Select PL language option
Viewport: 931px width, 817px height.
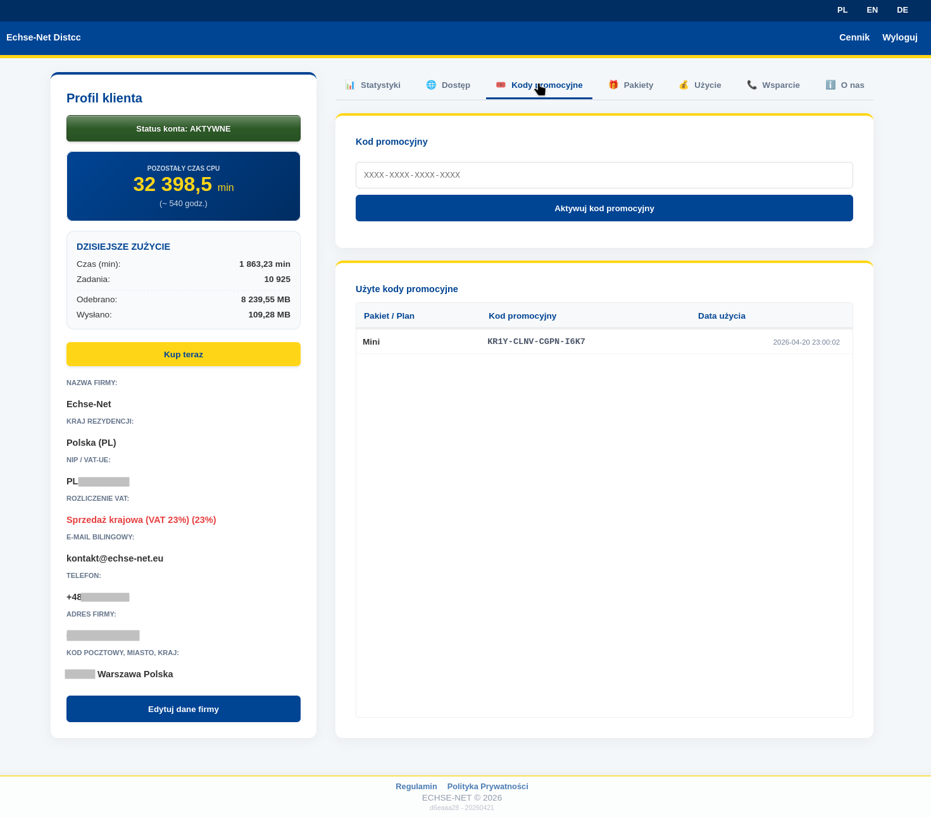[842, 10]
